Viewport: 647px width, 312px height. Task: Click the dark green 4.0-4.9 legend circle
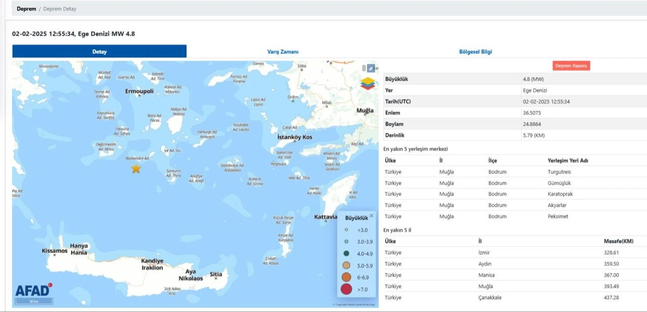tap(346, 254)
